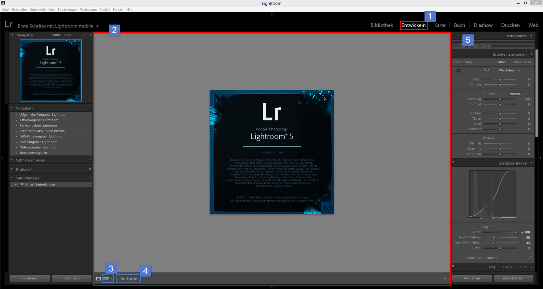Set navigator zoom to Ausfül.

point(68,35)
